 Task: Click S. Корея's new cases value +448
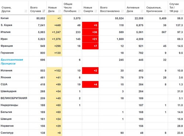coord(57,25)
